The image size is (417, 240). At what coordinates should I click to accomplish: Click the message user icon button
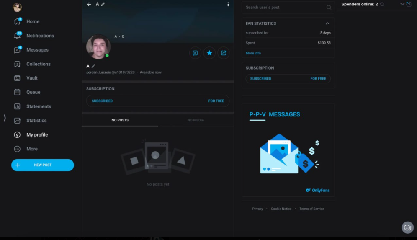coord(195,53)
